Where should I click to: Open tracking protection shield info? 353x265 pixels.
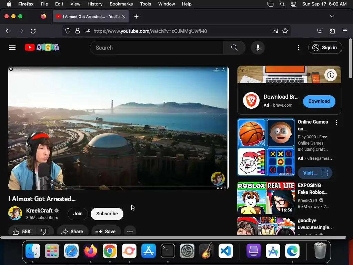[68, 31]
